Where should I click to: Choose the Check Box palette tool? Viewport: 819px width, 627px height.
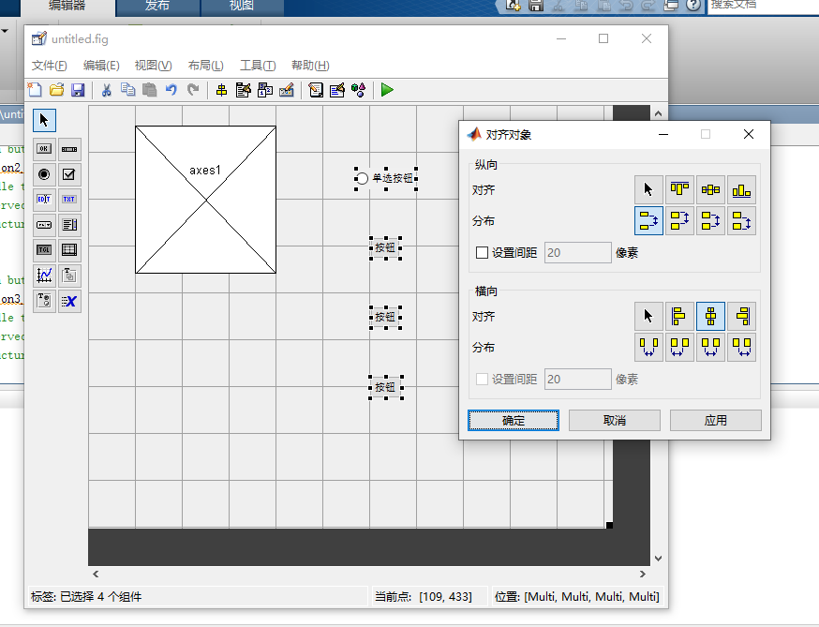[x=69, y=174]
